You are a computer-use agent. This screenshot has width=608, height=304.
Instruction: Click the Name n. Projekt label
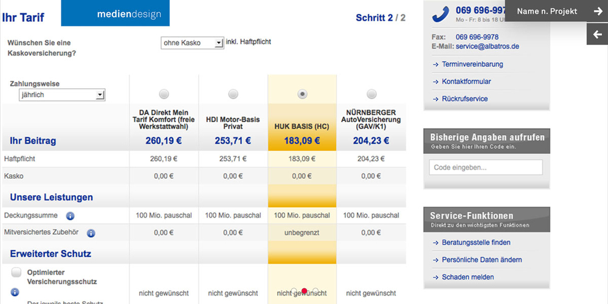(x=547, y=11)
